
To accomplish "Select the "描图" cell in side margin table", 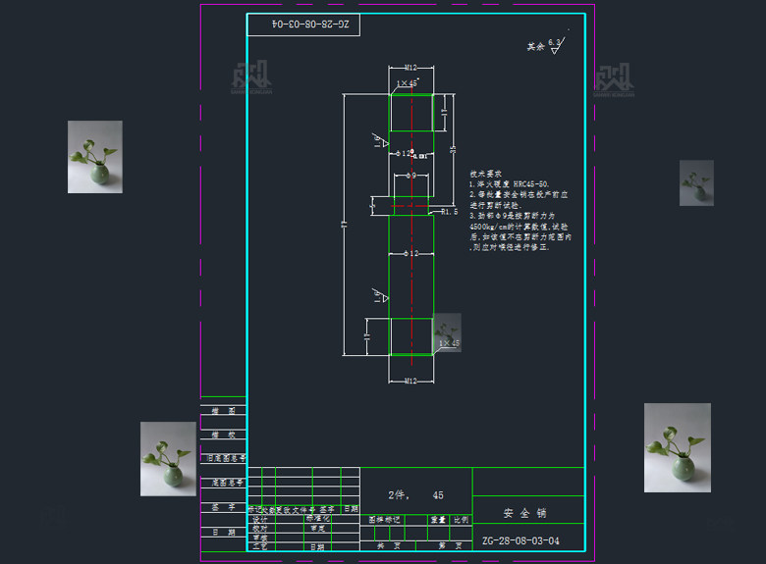I will 223,411.
